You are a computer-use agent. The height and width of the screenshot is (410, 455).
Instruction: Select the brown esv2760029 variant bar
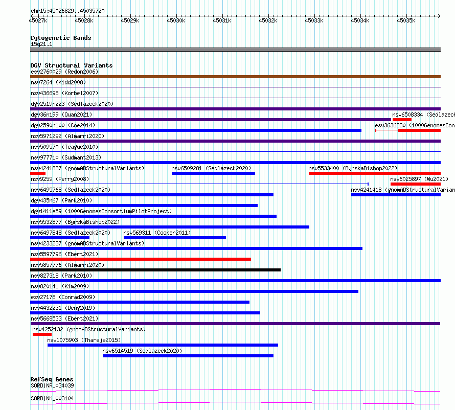235,77
